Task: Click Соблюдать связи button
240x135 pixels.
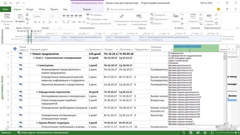Action: pos(97,19)
